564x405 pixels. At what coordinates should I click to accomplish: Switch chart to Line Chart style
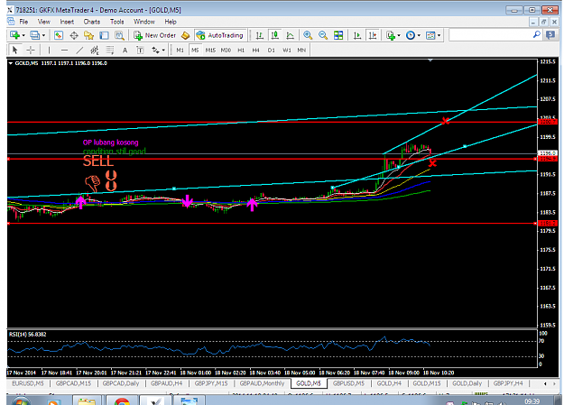pyautogui.click(x=290, y=35)
